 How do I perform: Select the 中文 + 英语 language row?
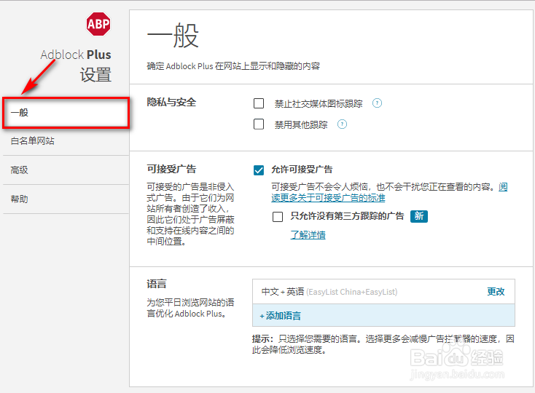pos(383,292)
